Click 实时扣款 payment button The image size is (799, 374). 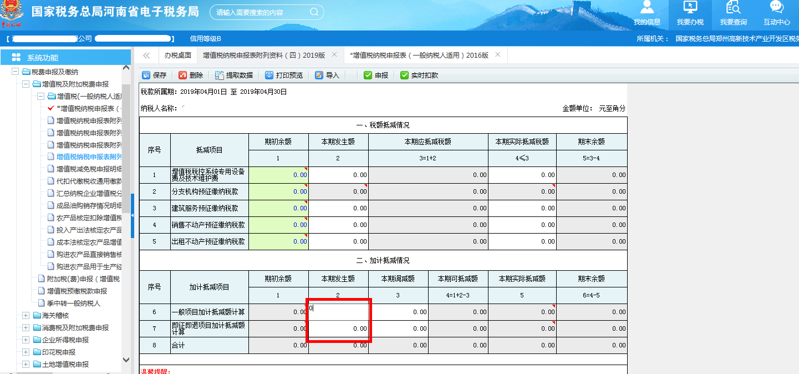point(419,75)
